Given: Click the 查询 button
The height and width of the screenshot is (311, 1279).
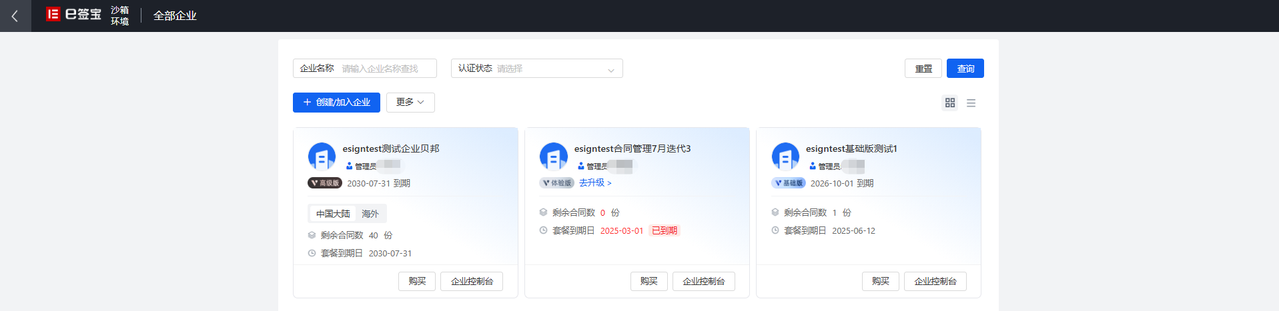Looking at the screenshot, I should coord(965,69).
